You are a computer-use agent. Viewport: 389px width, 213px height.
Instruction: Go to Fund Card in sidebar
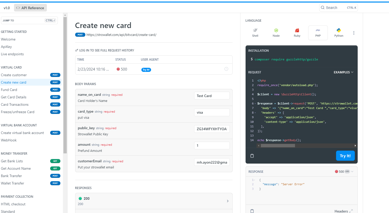9,90
